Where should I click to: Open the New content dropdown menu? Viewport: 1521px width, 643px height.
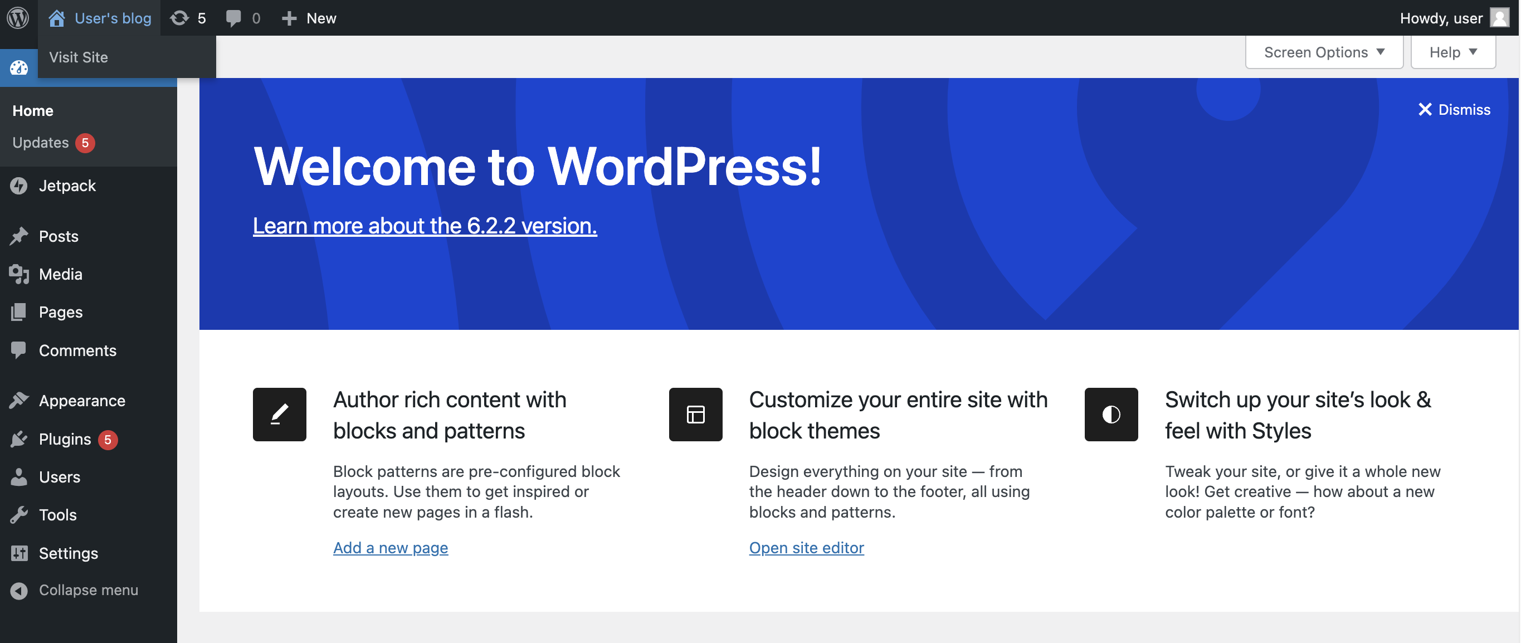[x=309, y=18]
